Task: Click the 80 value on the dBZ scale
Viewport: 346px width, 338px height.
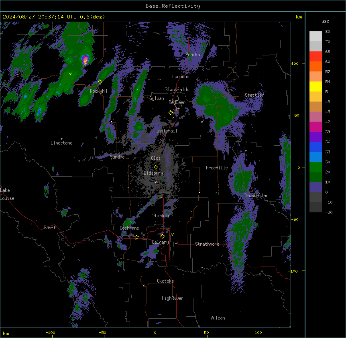Action: pos(328,32)
